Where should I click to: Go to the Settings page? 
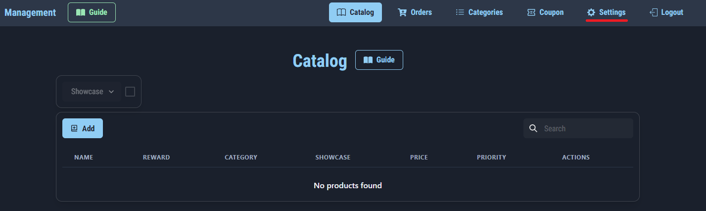(612, 12)
